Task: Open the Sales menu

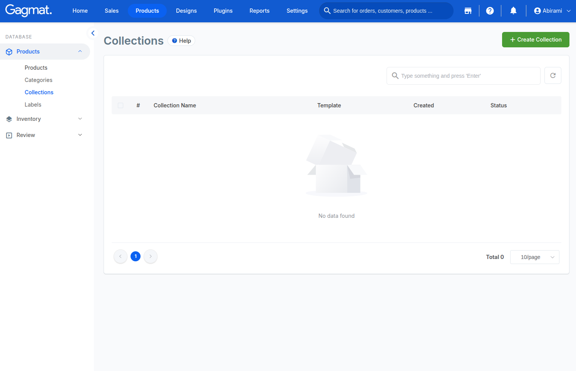Action: (x=112, y=11)
